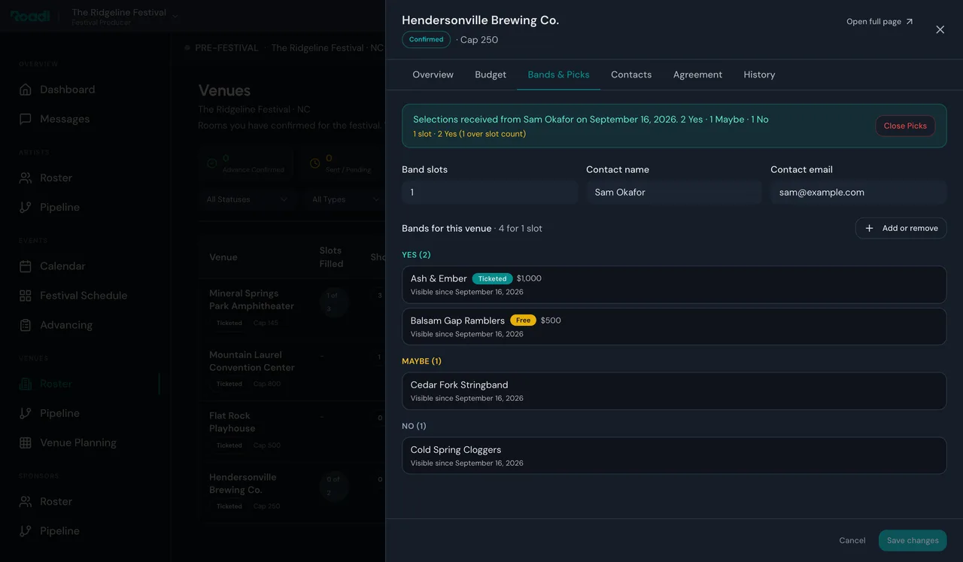Viewport: 963px width, 562px height.
Task: Click the Close Picks button
Action: tap(905, 126)
